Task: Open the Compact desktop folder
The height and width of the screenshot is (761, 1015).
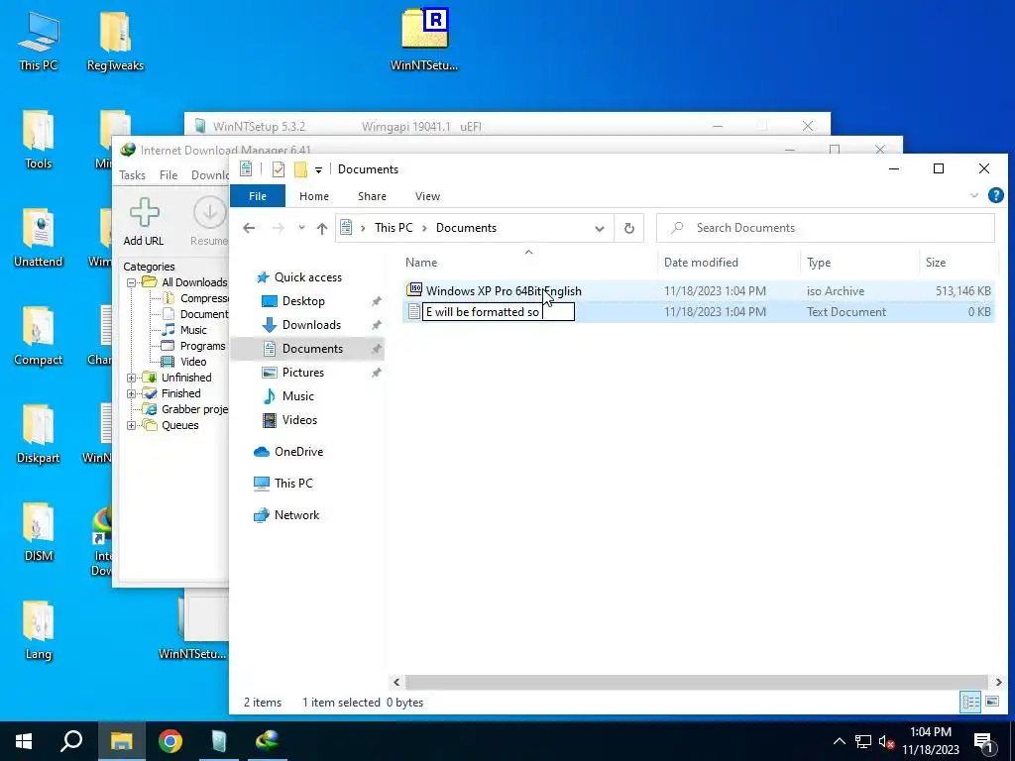Action: tap(39, 336)
